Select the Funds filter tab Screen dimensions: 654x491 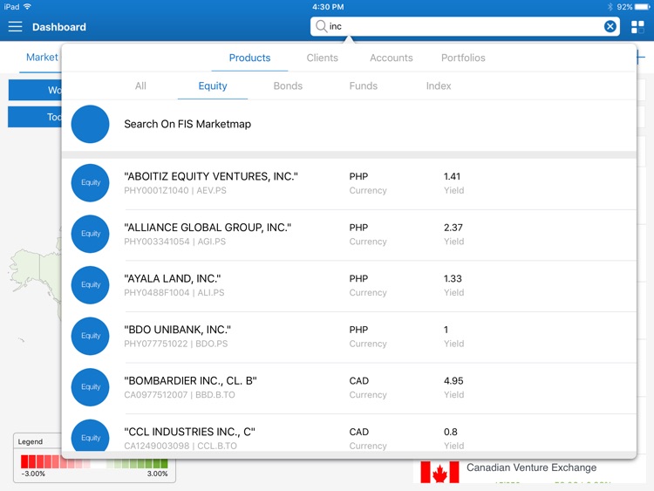(364, 86)
